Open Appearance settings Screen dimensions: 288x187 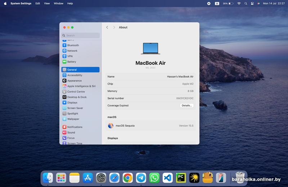[81, 81]
